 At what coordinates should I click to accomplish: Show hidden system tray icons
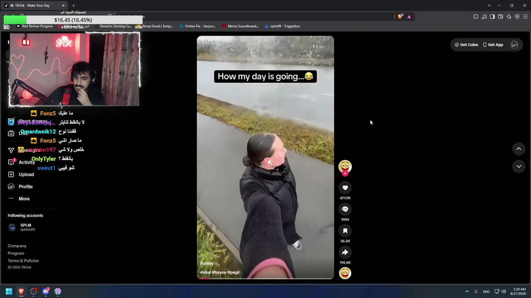point(467,291)
